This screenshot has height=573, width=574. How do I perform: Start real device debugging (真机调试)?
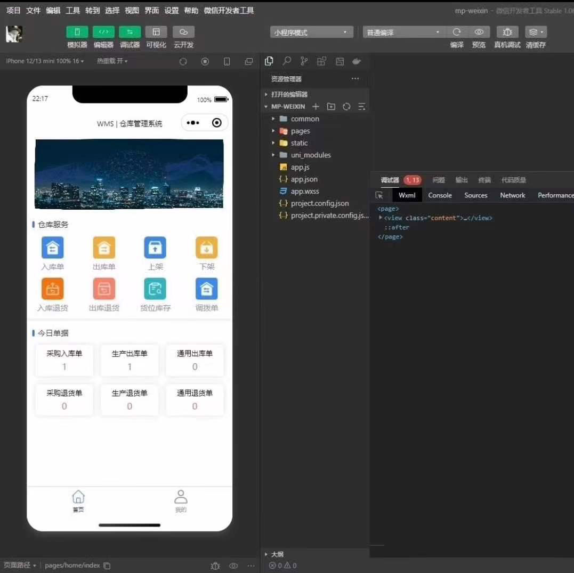[507, 32]
